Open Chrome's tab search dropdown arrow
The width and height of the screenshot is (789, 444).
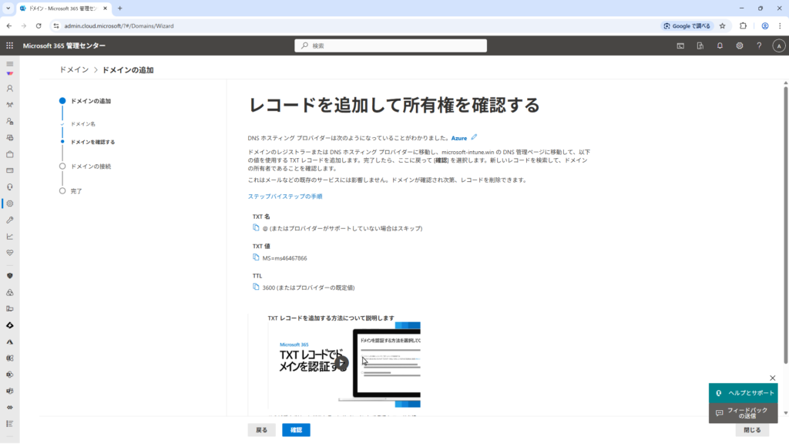point(8,8)
